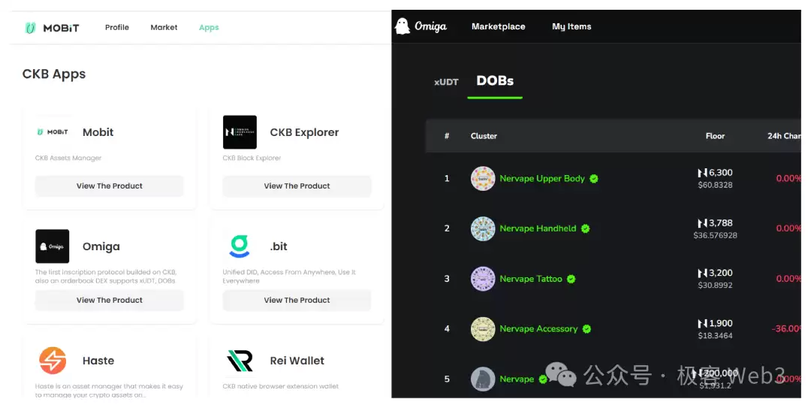The height and width of the screenshot is (408, 811).
Task: Select the -36.00% change value
Action: tap(786, 329)
